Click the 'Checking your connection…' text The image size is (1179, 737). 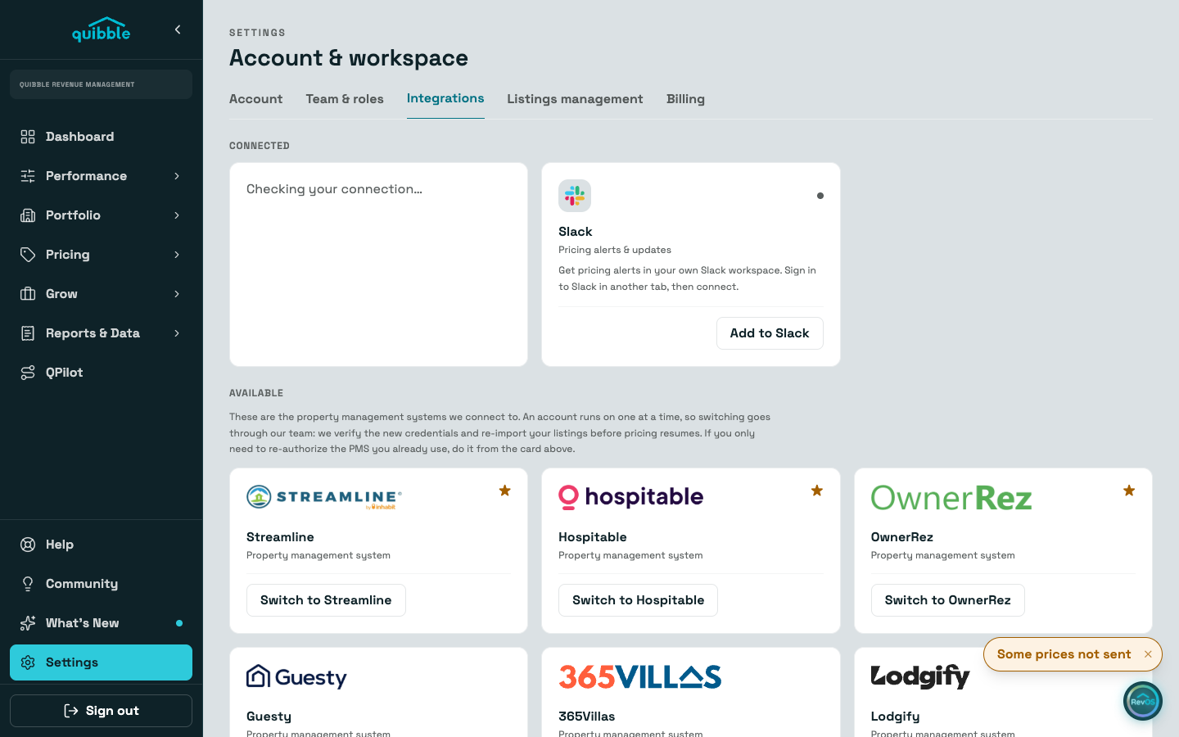pyautogui.click(x=334, y=189)
